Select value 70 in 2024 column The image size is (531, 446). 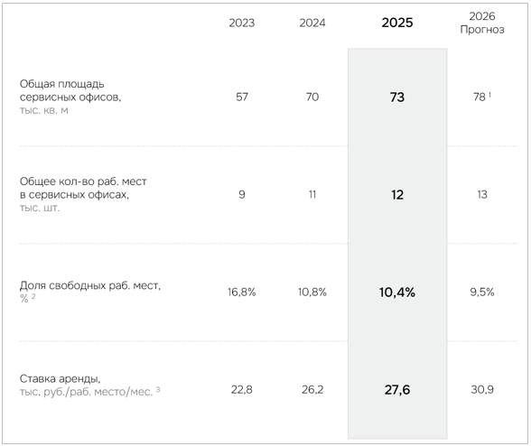click(312, 97)
